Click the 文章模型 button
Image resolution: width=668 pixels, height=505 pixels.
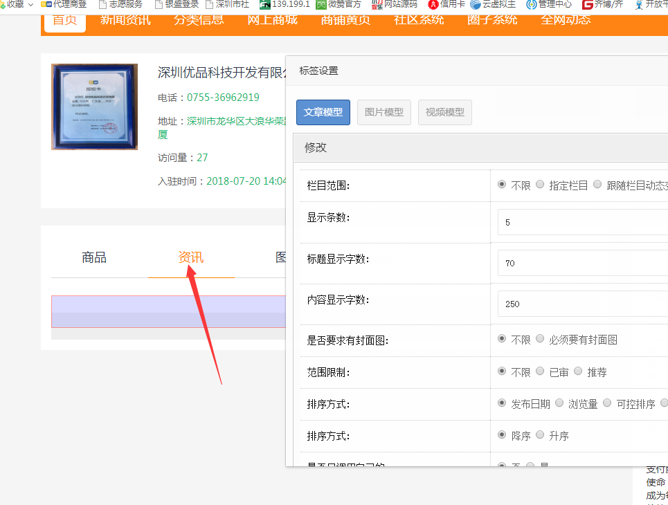(323, 113)
